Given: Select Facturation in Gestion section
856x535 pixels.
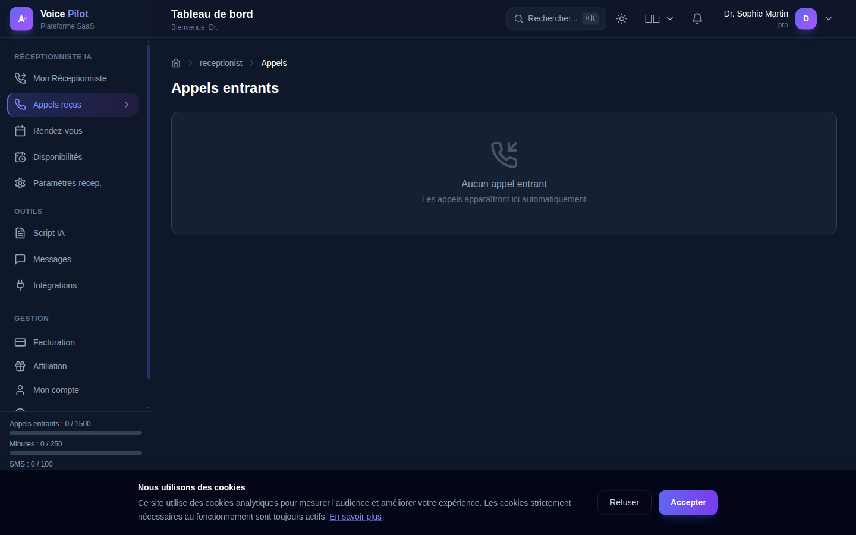Looking at the screenshot, I should [x=73, y=342].
